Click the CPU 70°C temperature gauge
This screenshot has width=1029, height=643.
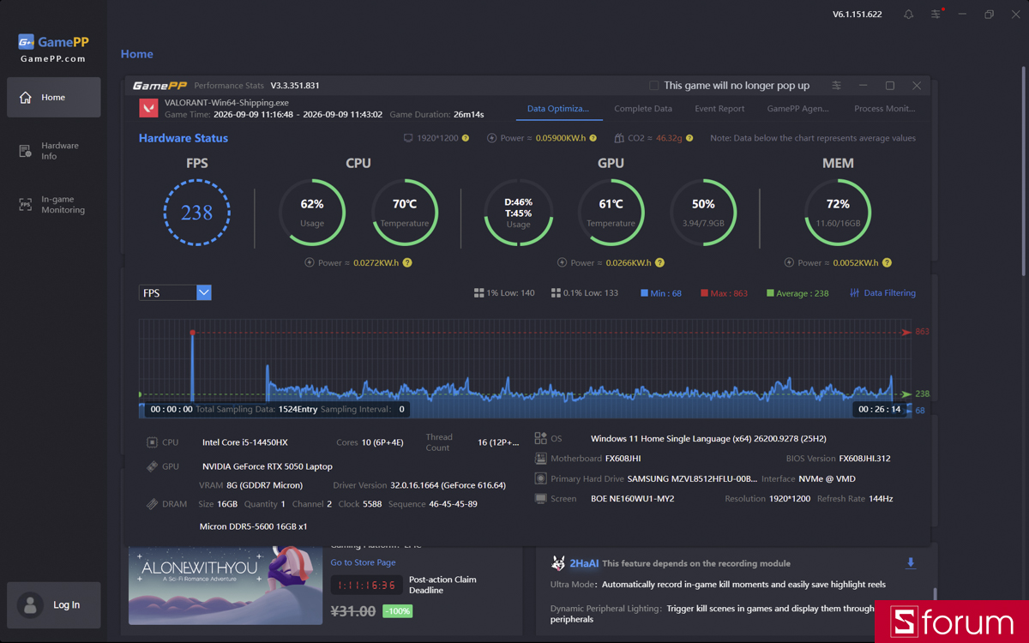tap(405, 213)
